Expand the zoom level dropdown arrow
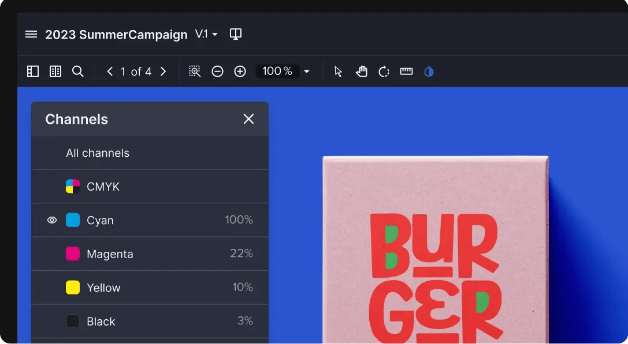Image resolution: width=628 pixels, height=344 pixels. pyautogui.click(x=307, y=71)
